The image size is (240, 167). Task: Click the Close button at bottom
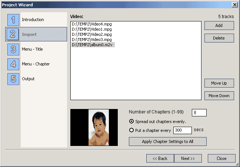click(x=221, y=159)
